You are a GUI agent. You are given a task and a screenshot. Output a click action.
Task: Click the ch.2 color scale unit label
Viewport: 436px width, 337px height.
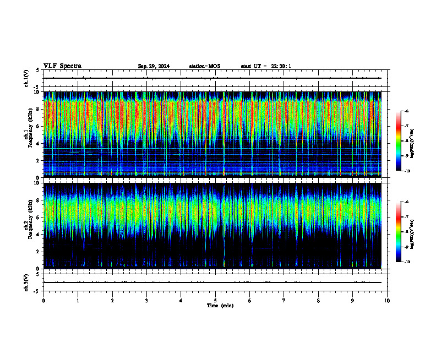tap(412, 234)
